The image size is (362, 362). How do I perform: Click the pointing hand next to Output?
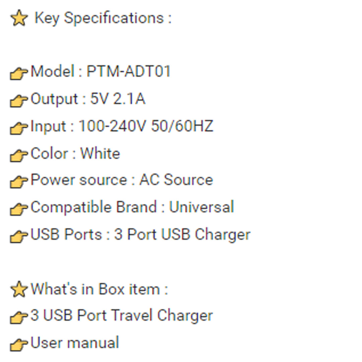19,100
